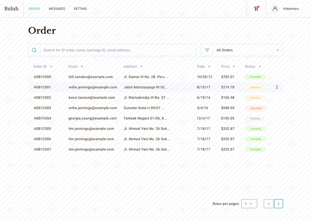Screen dimensions: 311x221
Task: Click the date 12/4/17
Action: (x=203, y=118)
